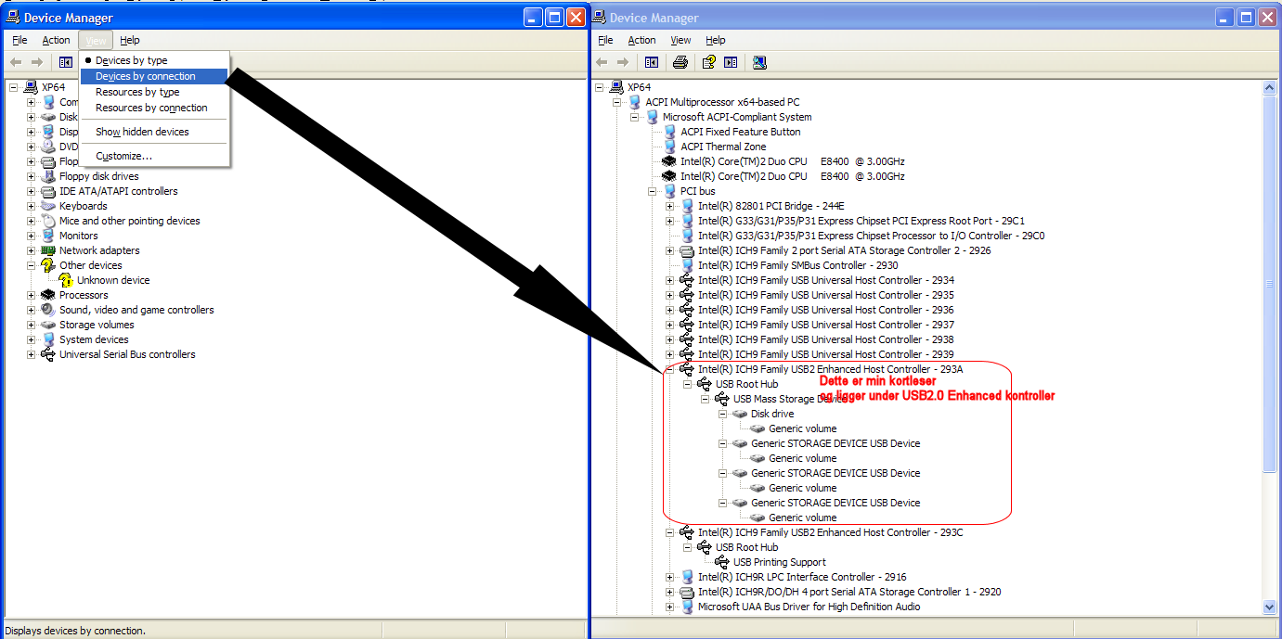Collapse PCI bus node in right window
Screen dimensions: 1282x639
(653, 191)
